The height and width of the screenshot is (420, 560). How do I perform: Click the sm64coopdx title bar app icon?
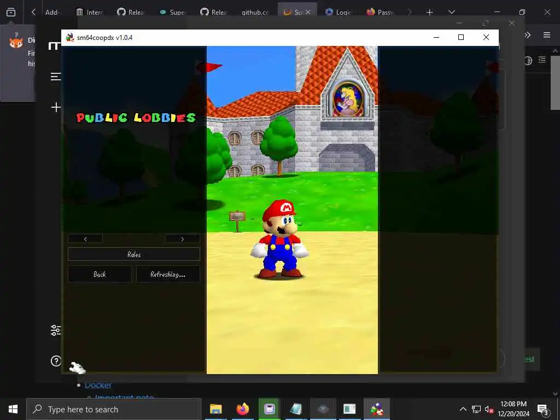click(x=70, y=38)
